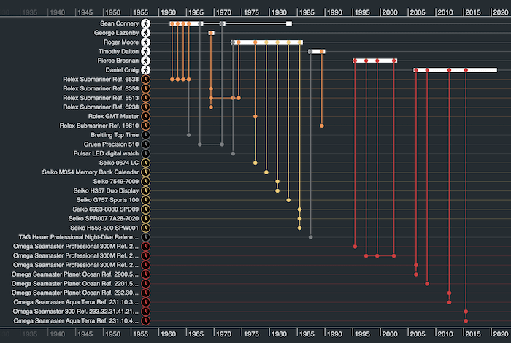Click the clock icon for Seiko 0674 LC
The width and height of the screenshot is (511, 343).
click(x=146, y=163)
